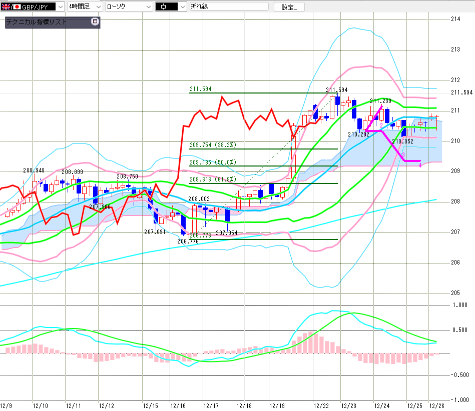Expand the テクニカル指標リスト panel icon

[x=95, y=22]
